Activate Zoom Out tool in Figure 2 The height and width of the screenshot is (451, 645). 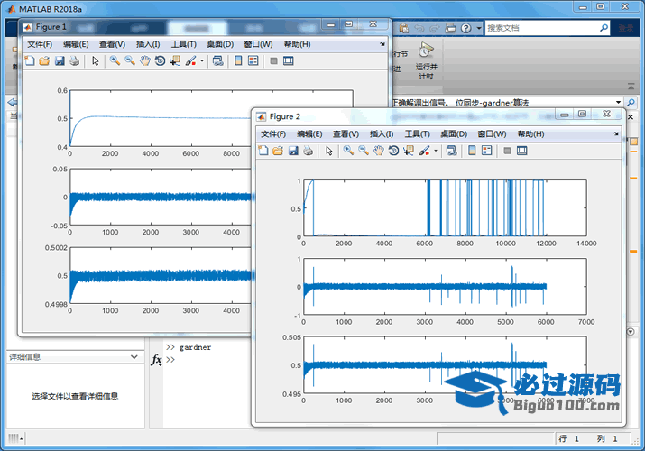tap(364, 151)
